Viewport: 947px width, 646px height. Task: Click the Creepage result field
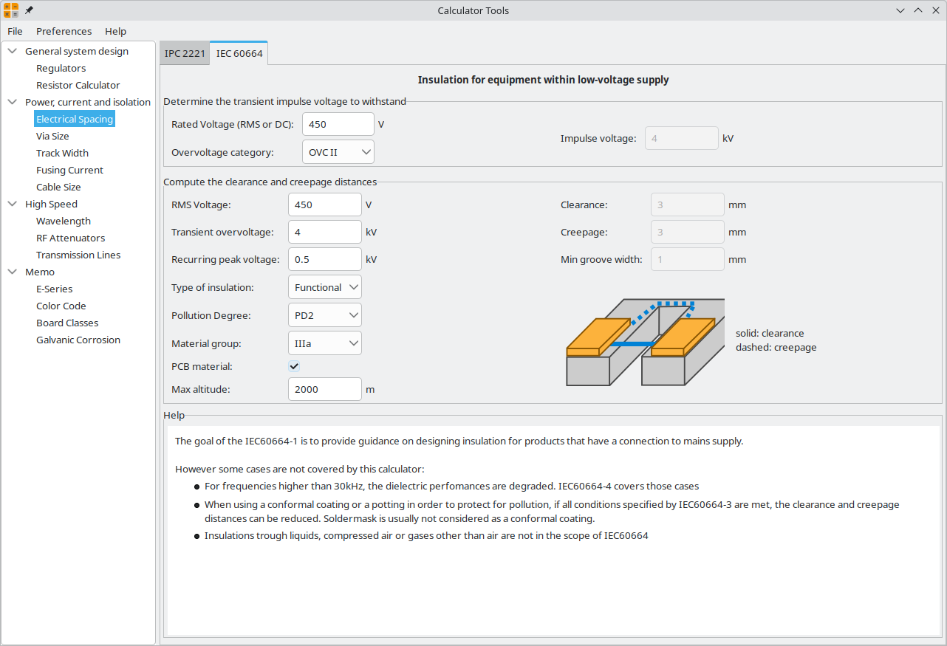click(x=688, y=232)
